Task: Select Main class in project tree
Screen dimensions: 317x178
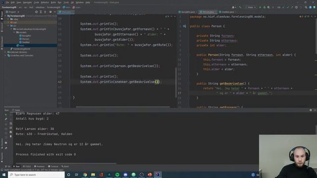Action: click(20, 45)
